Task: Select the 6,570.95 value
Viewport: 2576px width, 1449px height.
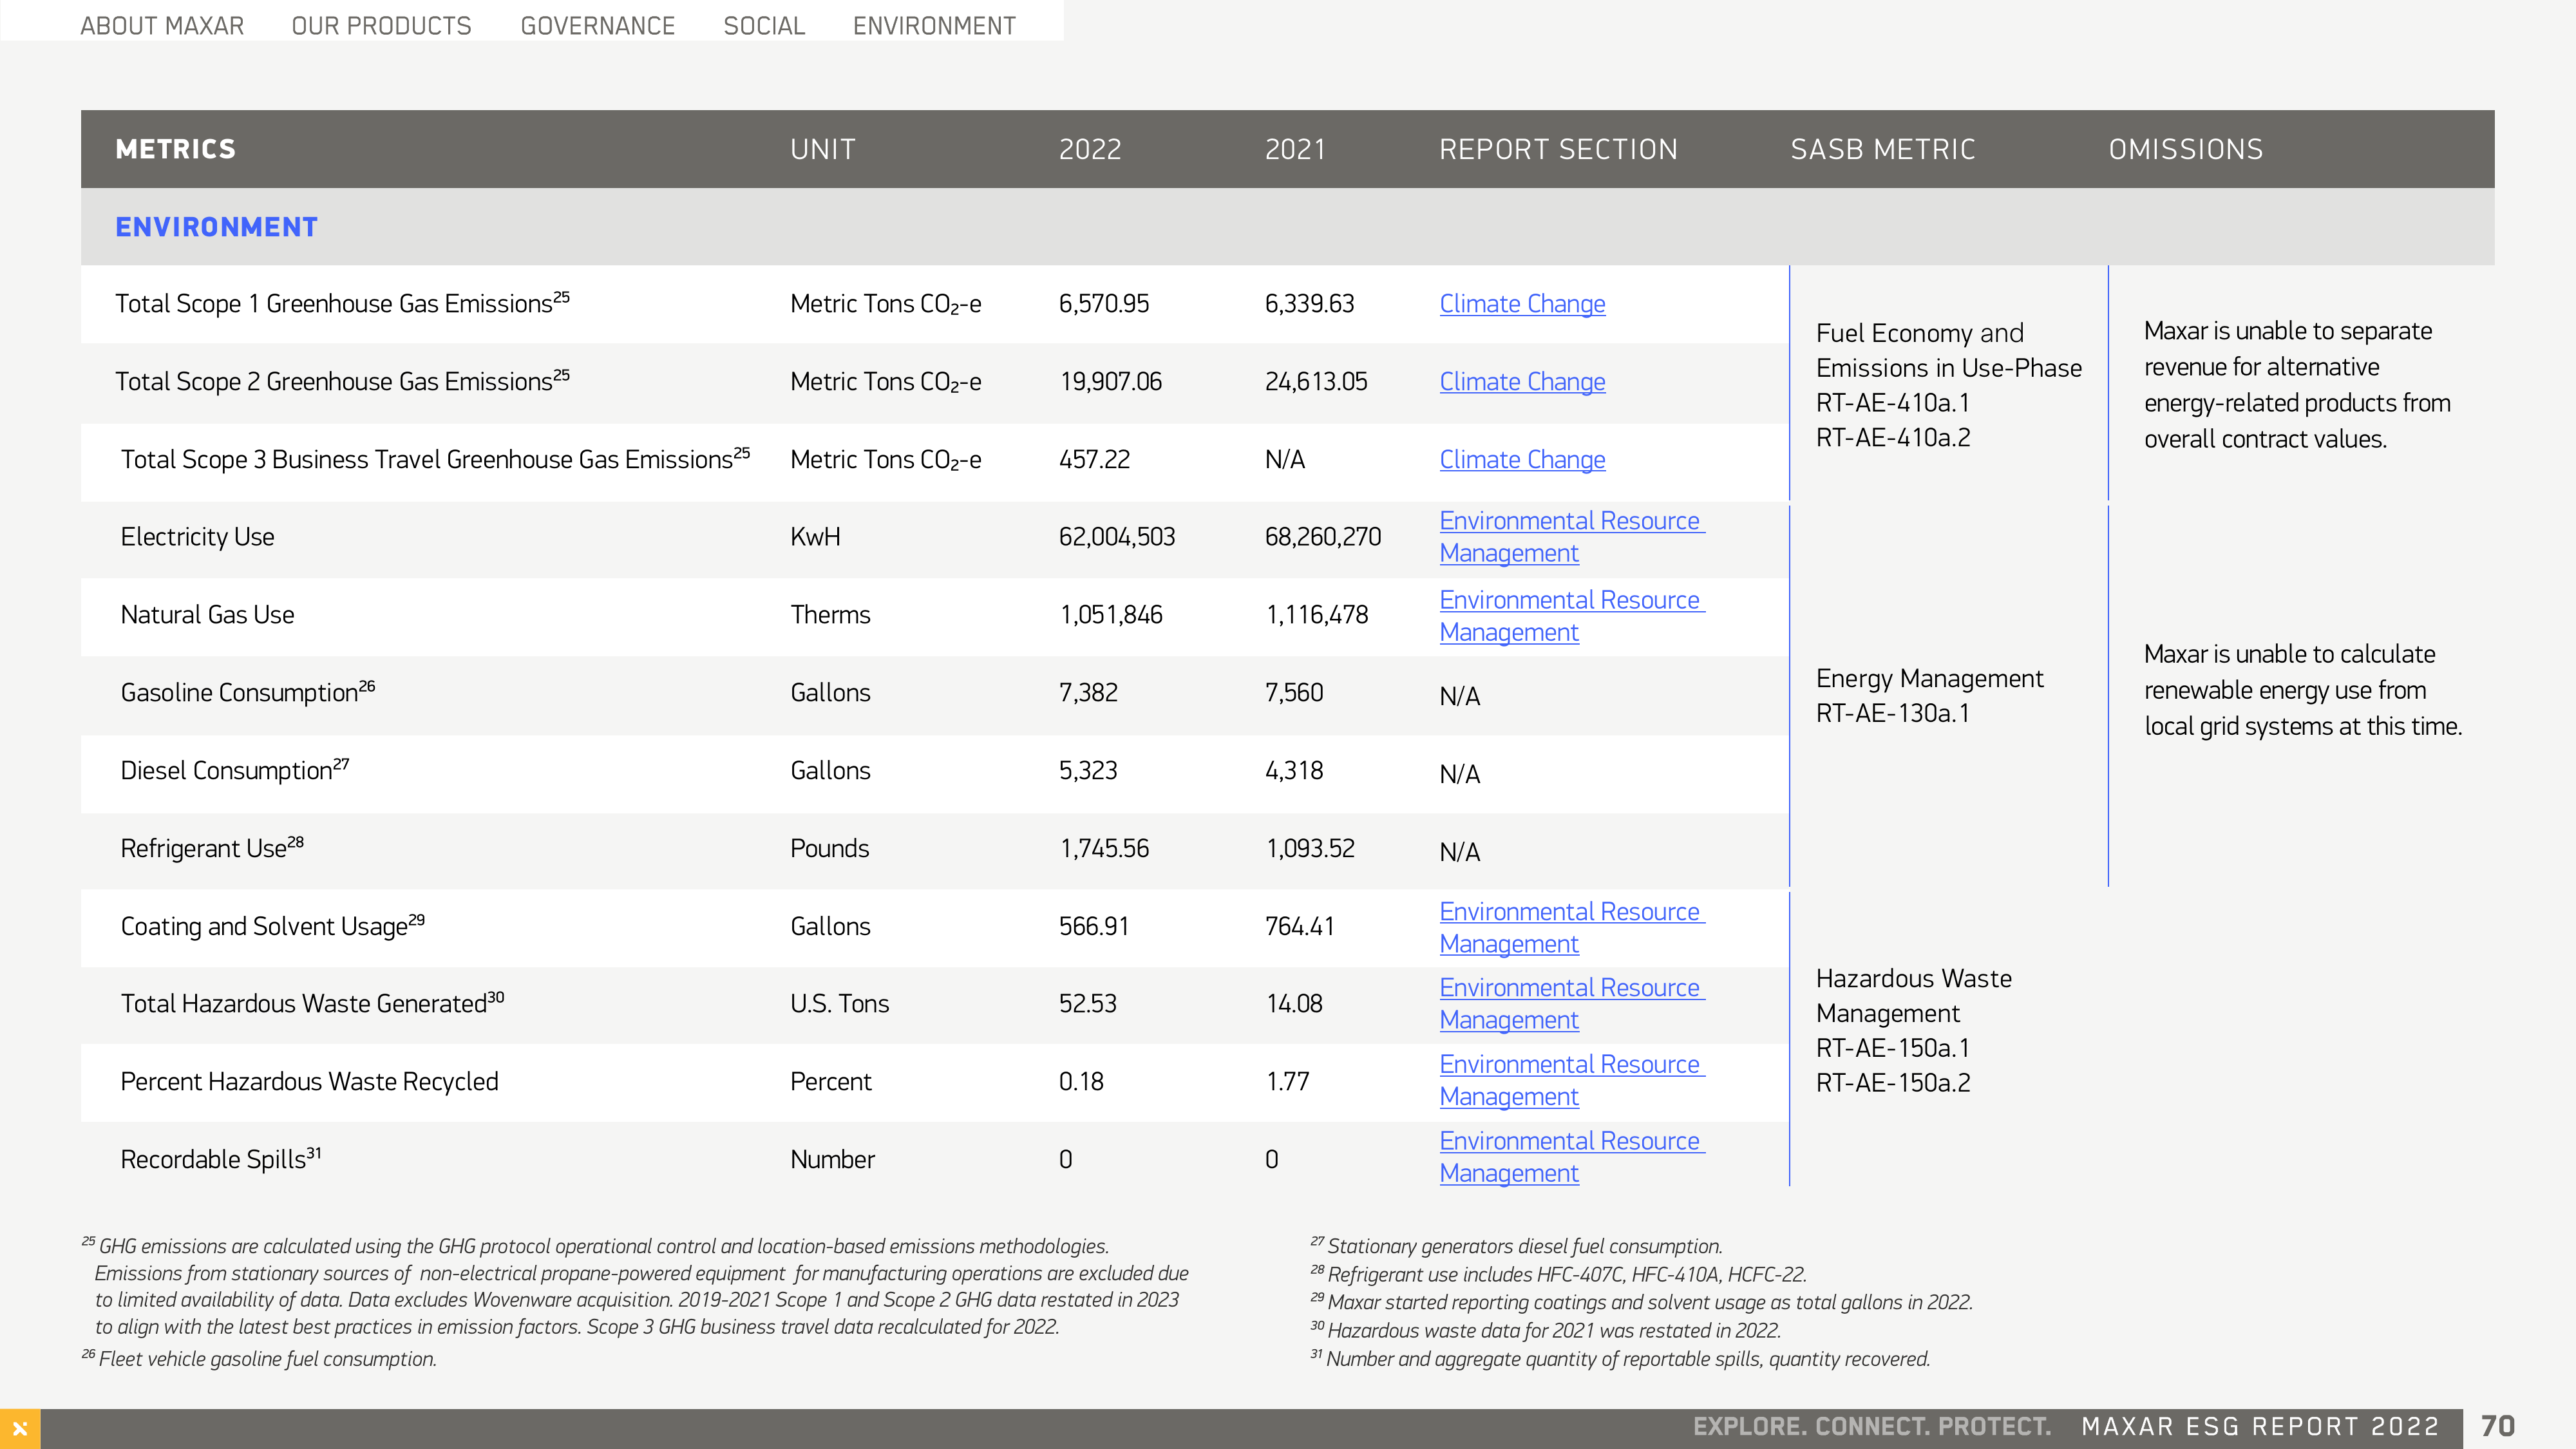Action: [x=1104, y=304]
